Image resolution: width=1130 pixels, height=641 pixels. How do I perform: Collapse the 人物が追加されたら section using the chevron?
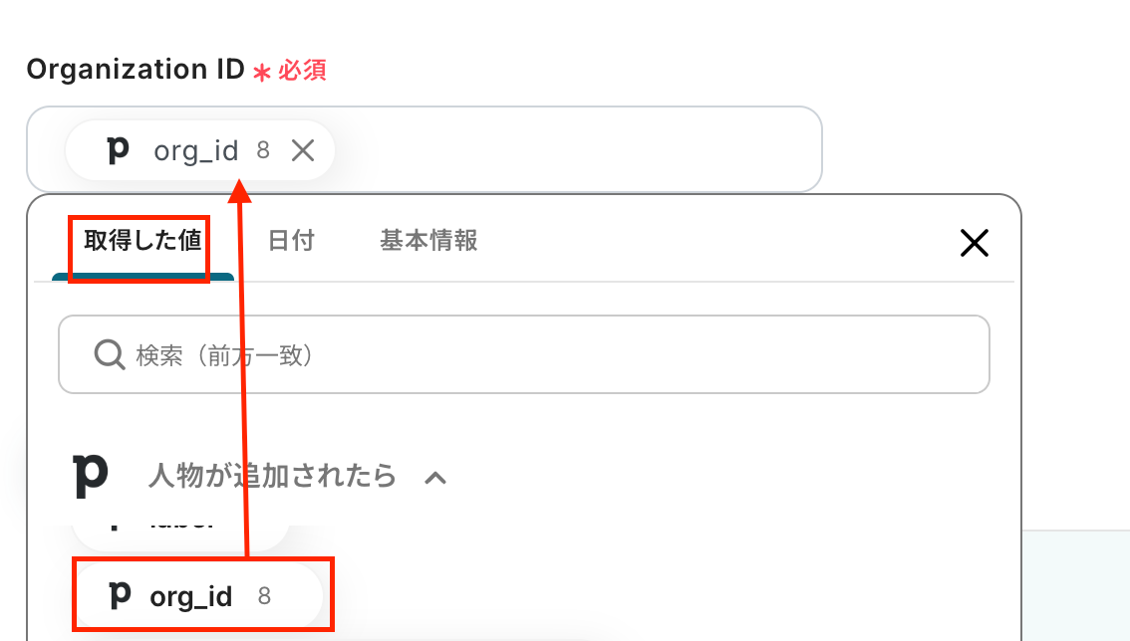[x=435, y=478]
